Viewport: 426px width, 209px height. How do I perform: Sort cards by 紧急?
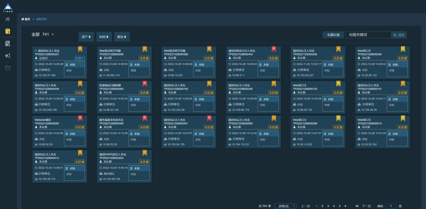pos(122,37)
